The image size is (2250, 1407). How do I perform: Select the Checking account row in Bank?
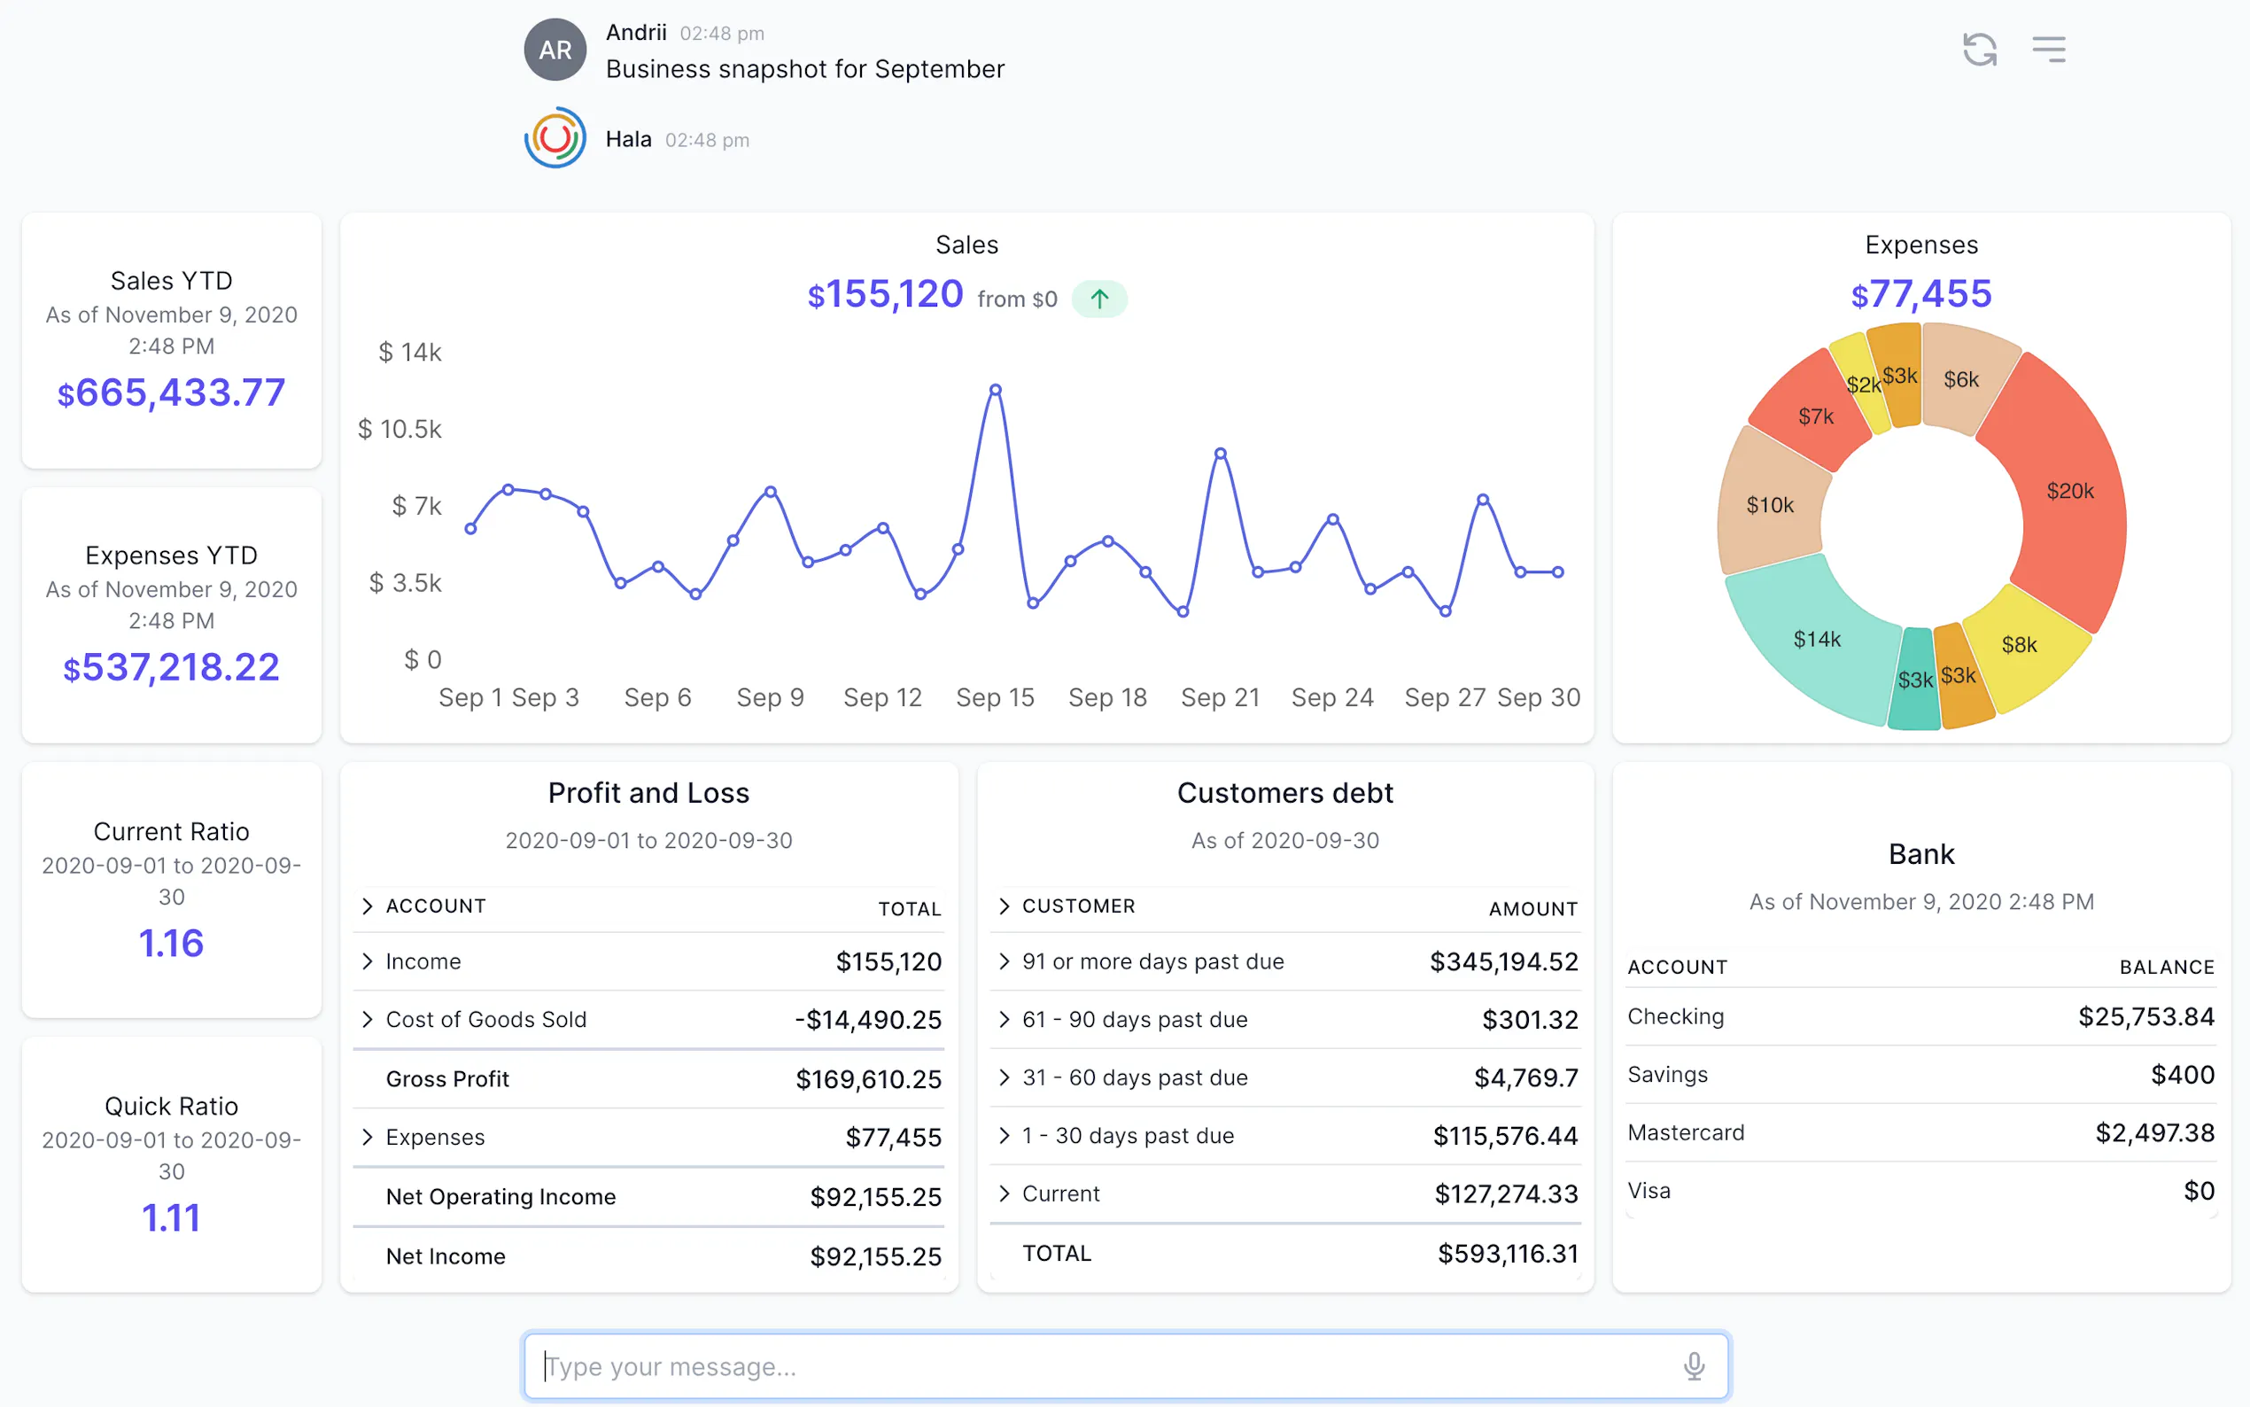coord(1920,1016)
